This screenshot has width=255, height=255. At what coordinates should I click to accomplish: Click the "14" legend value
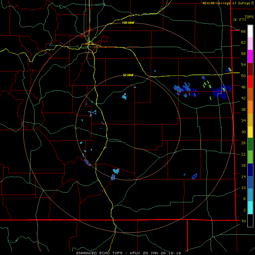click(x=243, y=177)
